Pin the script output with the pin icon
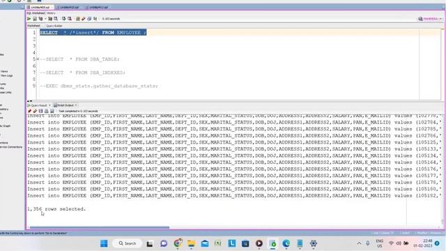 (29, 111)
